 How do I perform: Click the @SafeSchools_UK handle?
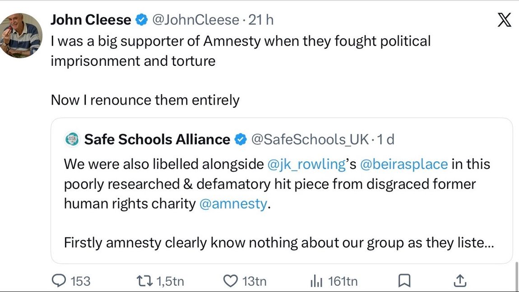(310, 139)
